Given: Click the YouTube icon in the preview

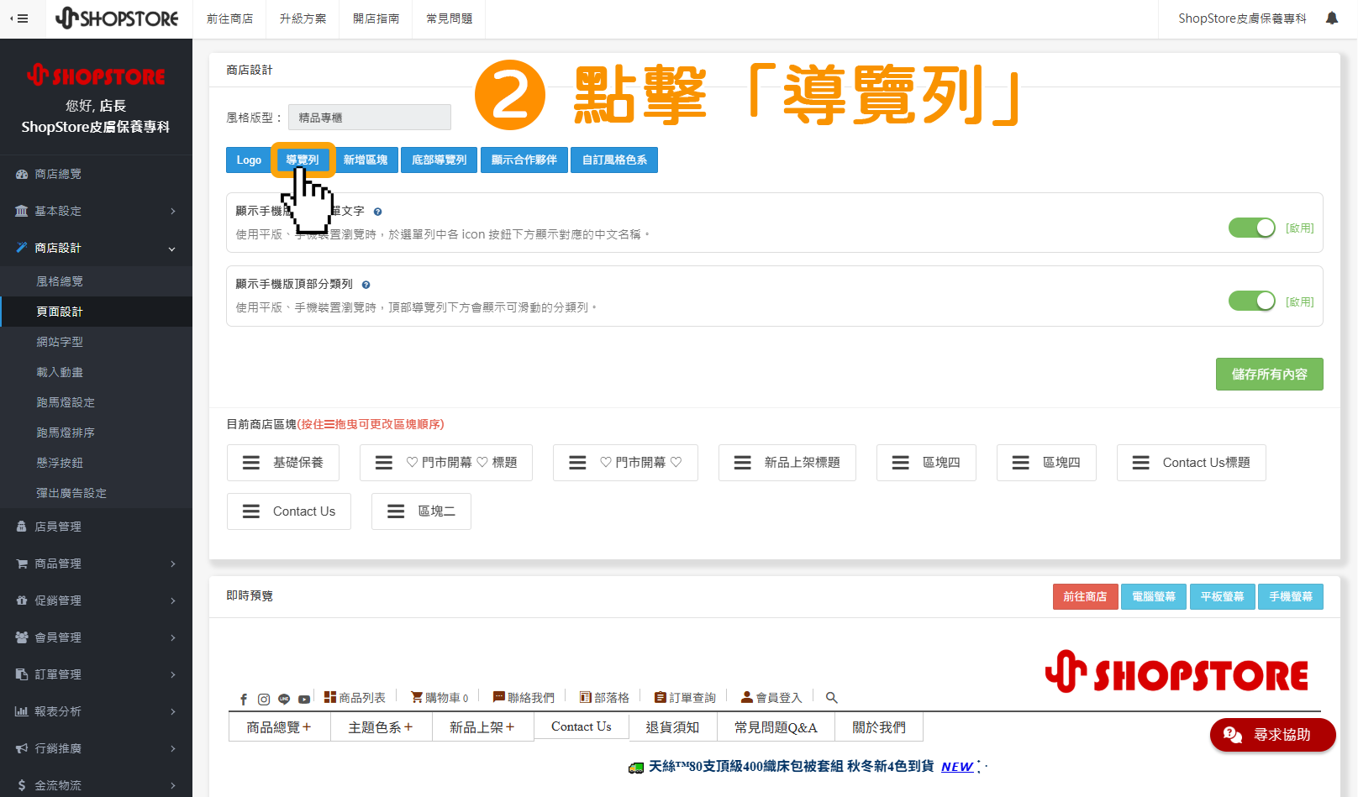Looking at the screenshot, I should 304,699.
